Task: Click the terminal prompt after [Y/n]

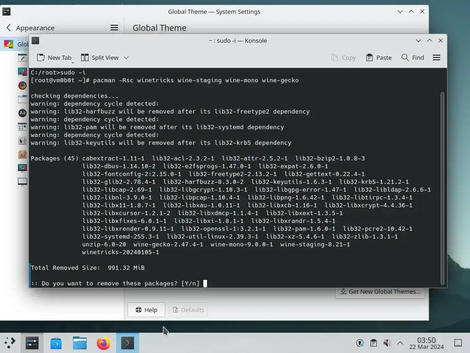Action: tap(205, 283)
